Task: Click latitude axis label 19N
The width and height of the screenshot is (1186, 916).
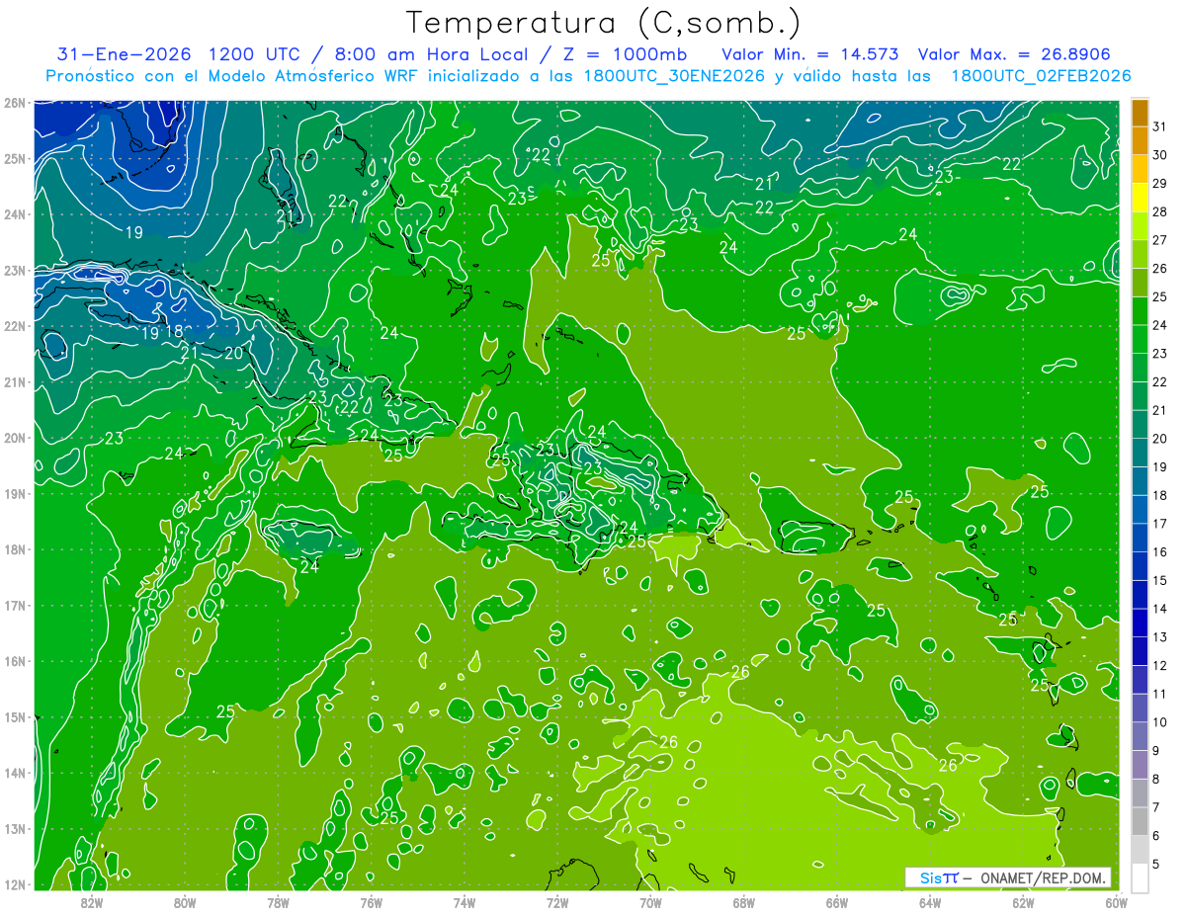Action: tap(14, 493)
